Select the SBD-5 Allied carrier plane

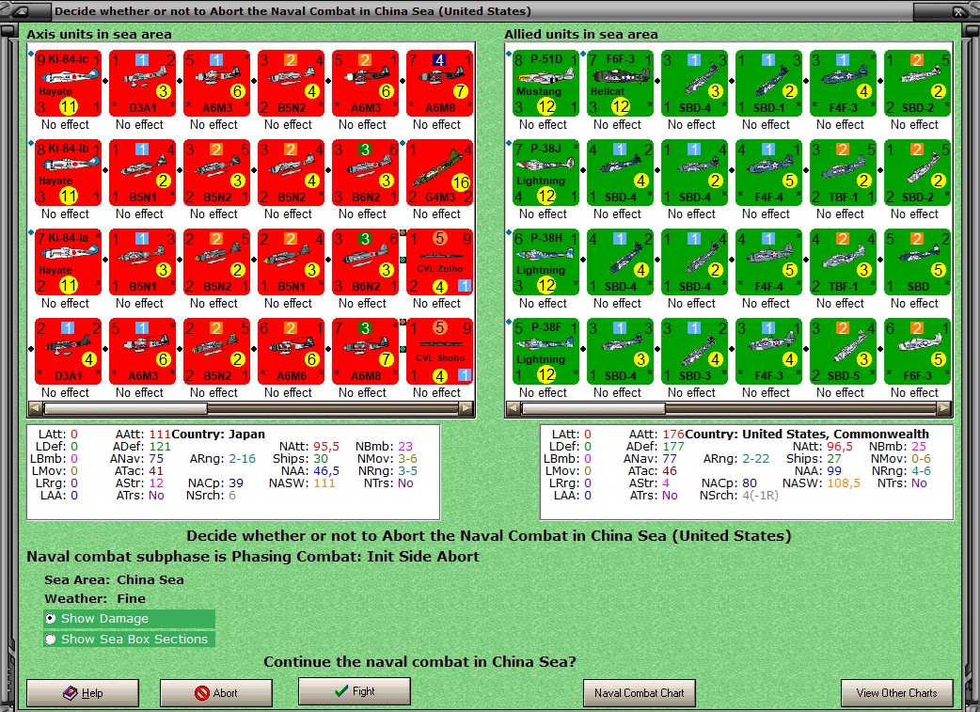[843, 352]
